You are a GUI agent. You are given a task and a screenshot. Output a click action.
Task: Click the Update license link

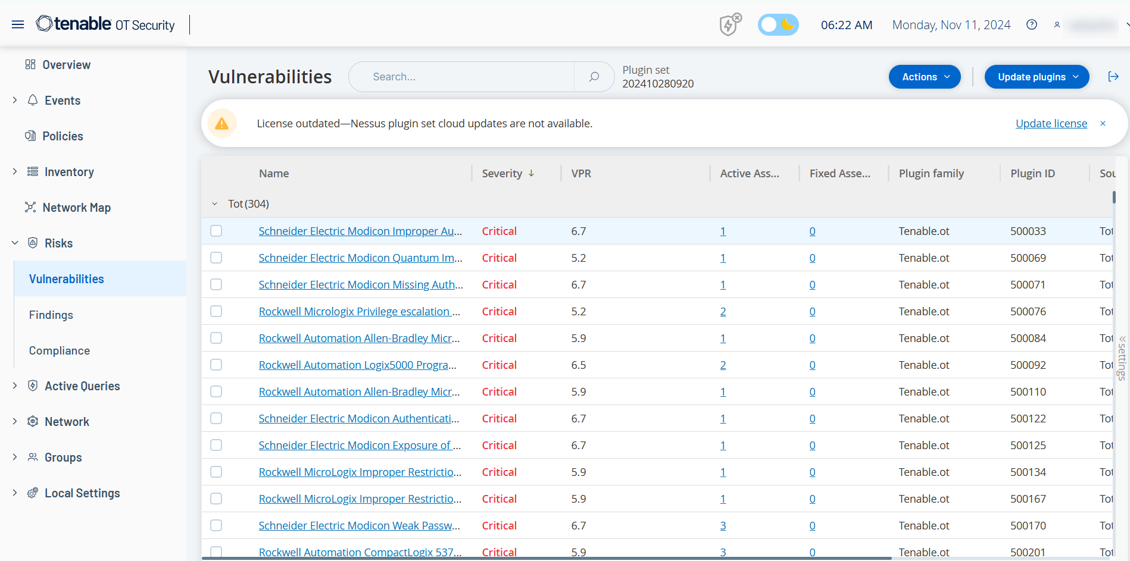click(1051, 124)
